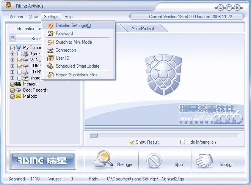Expand the share_ network drive node
Screen dimensions: 251x185
click(x=13, y=78)
